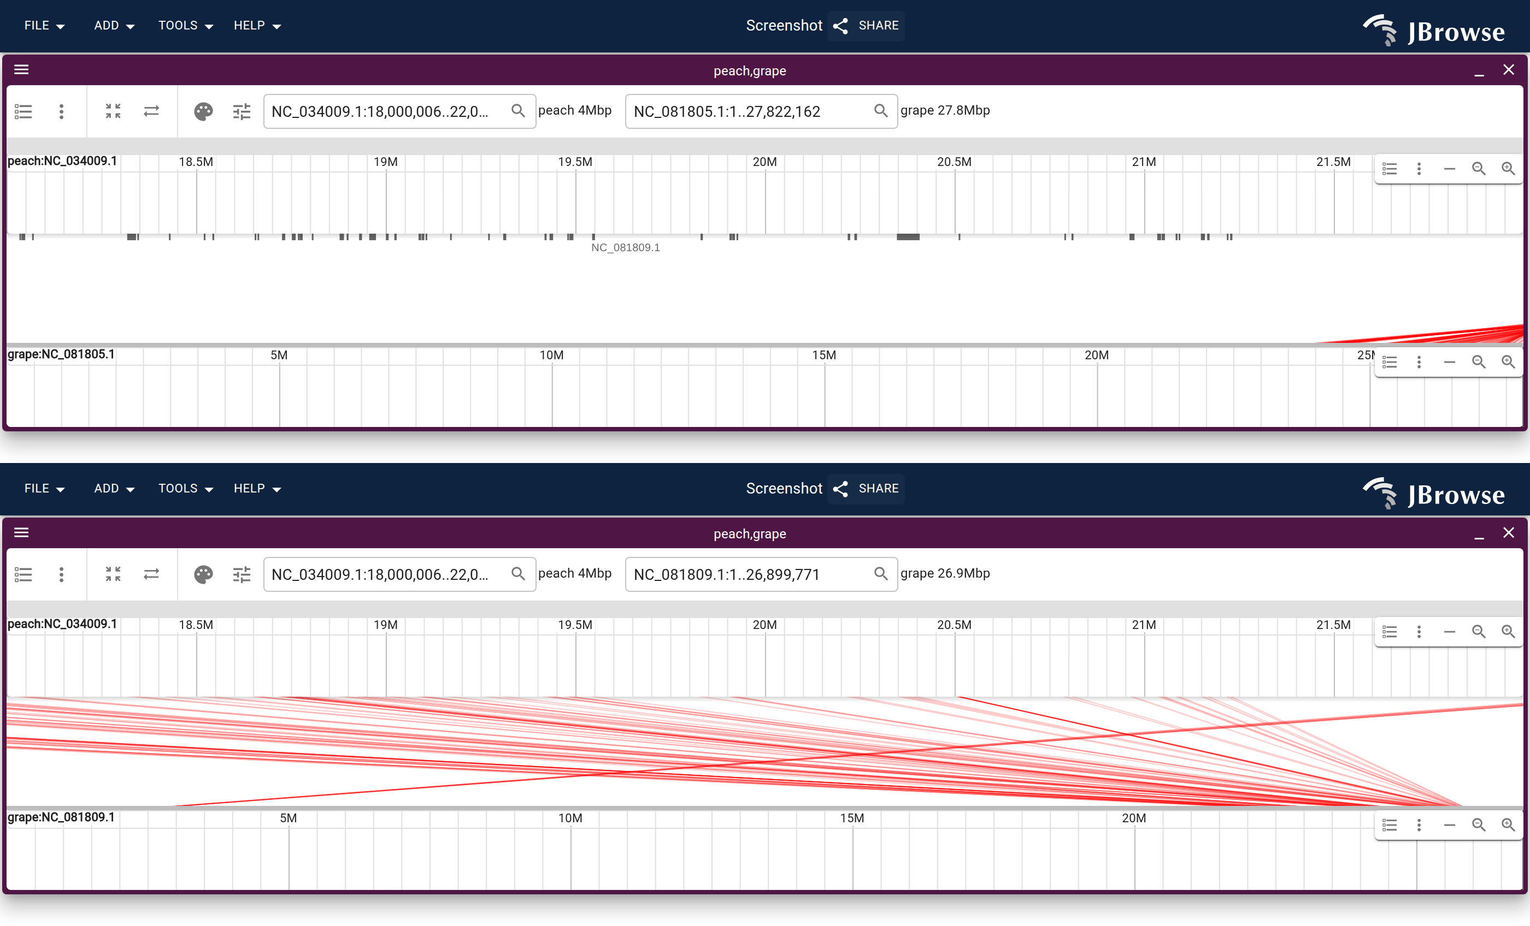Viewport: 1530px width, 926px height.
Task: Open the color palette options in the lower view
Action: pos(204,574)
